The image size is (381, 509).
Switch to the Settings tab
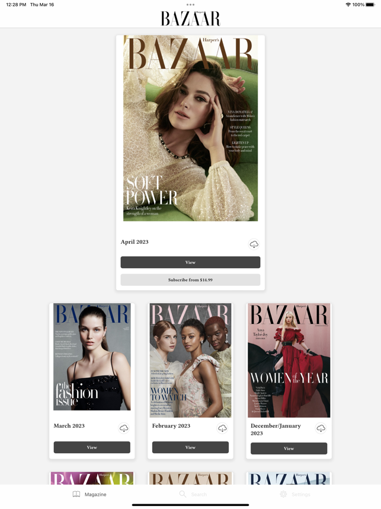(294, 494)
